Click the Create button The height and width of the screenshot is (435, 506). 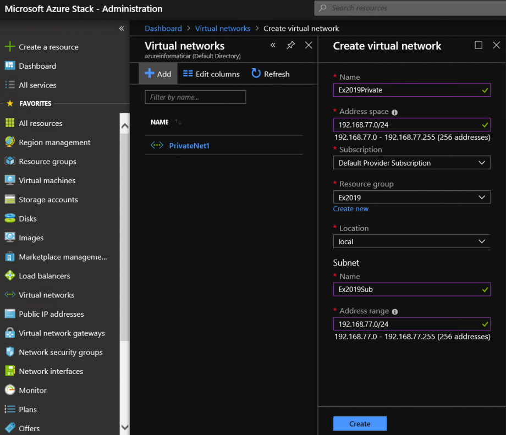coord(360,423)
